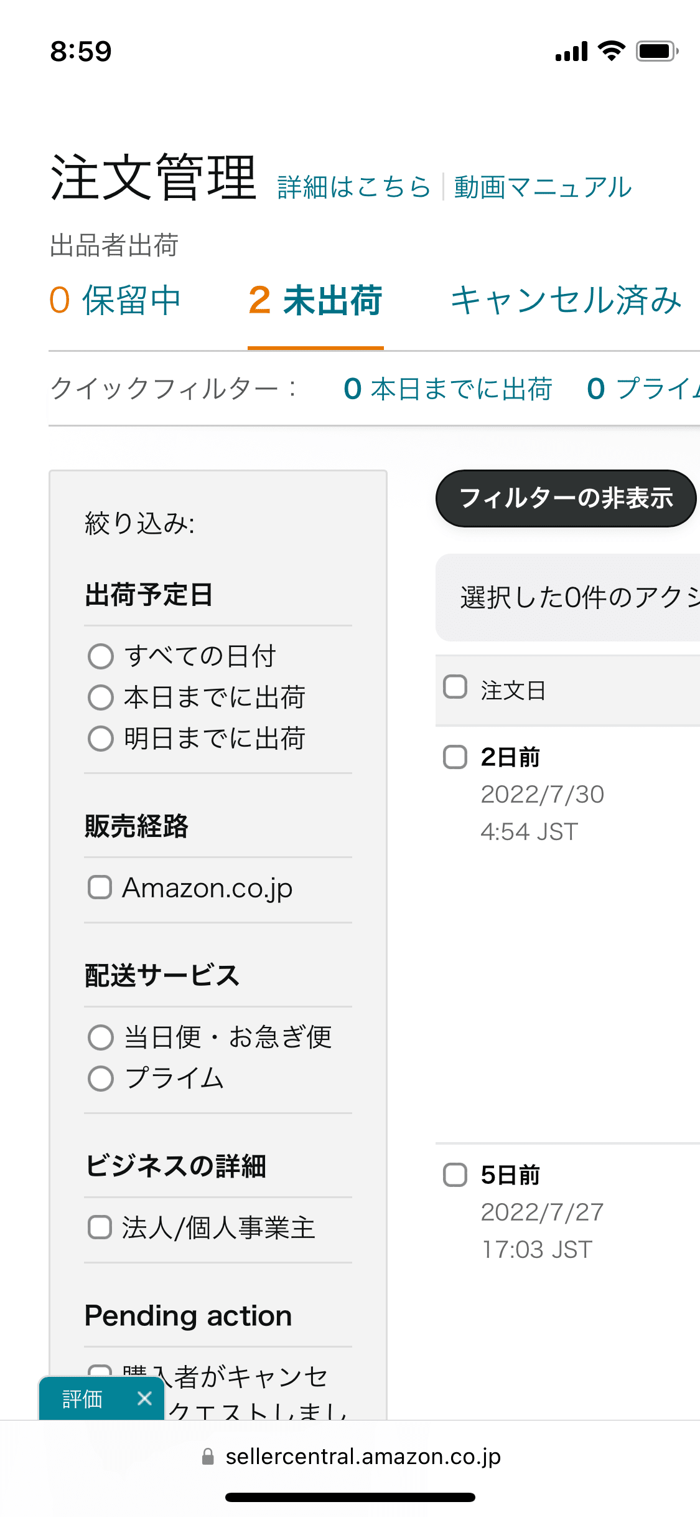
Task: Select プライム delivery service option
Action: click(100, 1079)
